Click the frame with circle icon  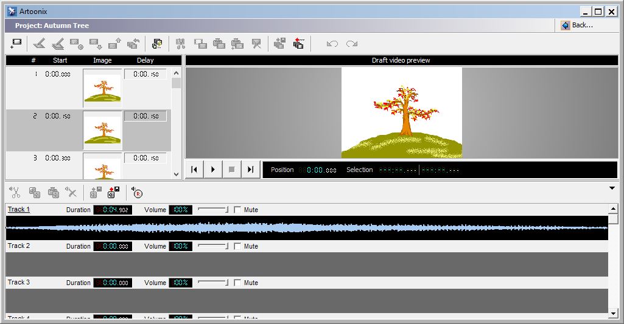77,43
